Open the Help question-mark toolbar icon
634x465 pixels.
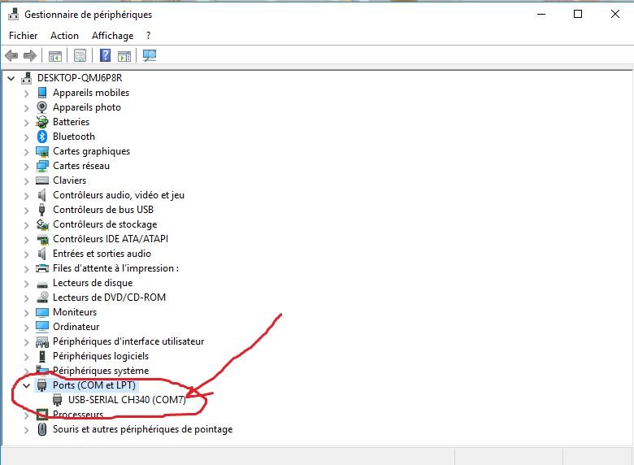(105, 55)
